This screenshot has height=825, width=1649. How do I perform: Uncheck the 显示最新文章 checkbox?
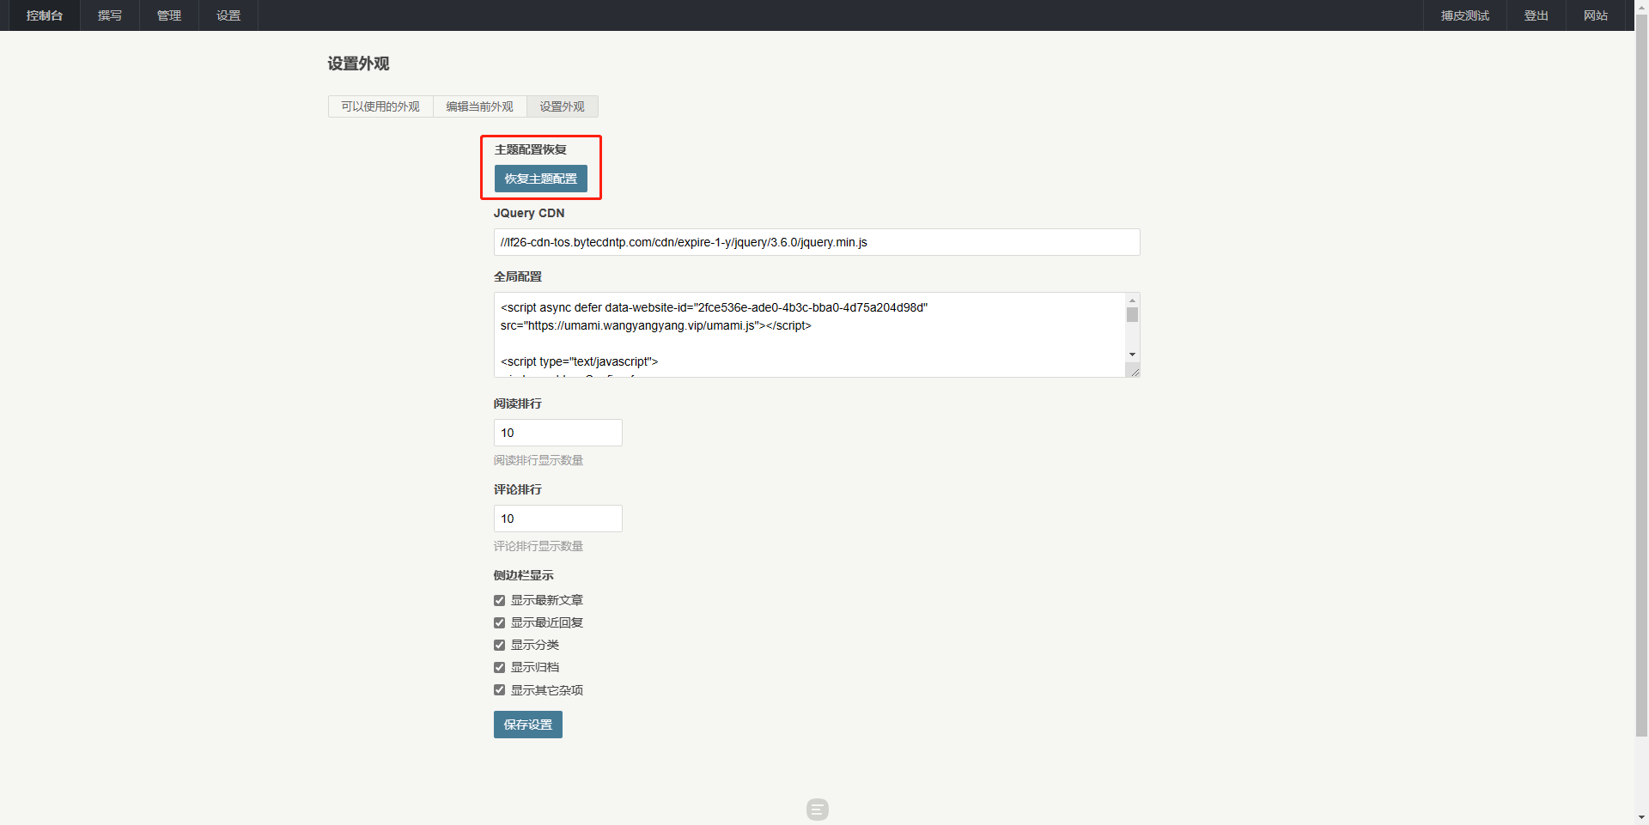(499, 600)
